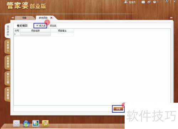Close the application window

coord(175,1)
